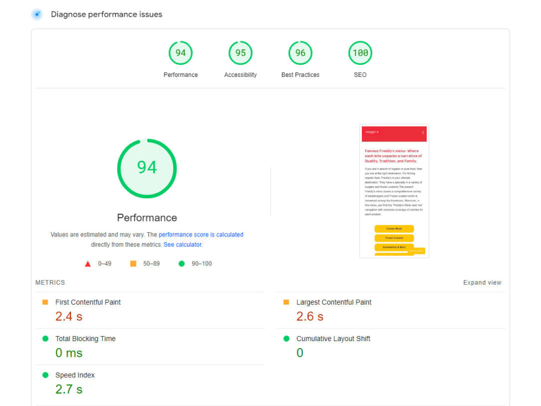Image resolution: width=541 pixels, height=406 pixels.
Task: Click the 90–100 legend range text
Action: point(202,264)
